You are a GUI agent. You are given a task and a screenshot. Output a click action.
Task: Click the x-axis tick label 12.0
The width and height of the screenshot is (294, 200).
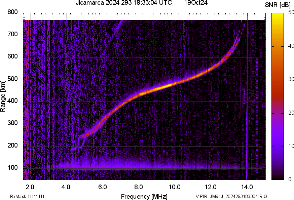(211, 187)
